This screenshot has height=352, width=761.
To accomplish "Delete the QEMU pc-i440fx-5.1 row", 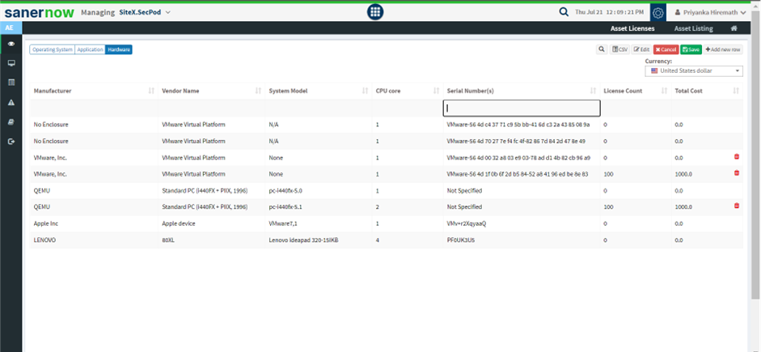I will [x=736, y=206].
